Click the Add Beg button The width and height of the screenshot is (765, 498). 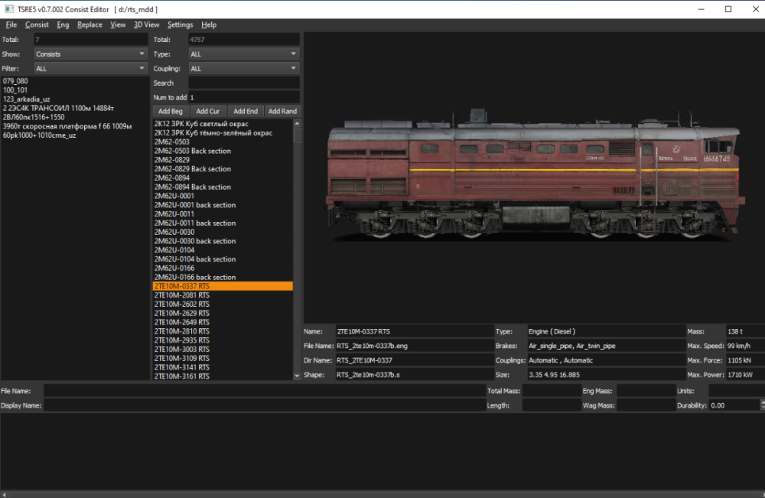171,112
